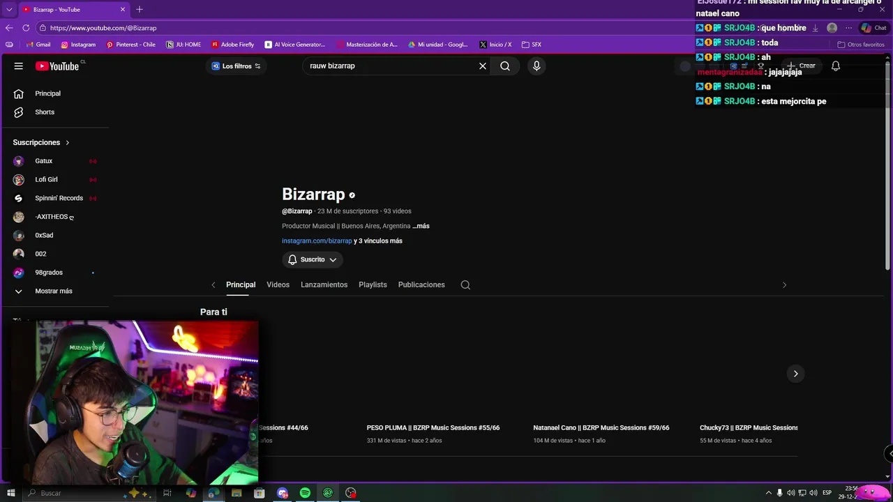893x502 pixels.
Task: Open Inicio / X bookmark
Action: pos(495,45)
